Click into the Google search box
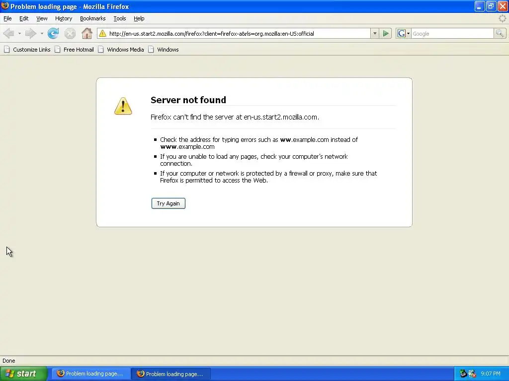Screen dimensions: 509x381 [x=452, y=33]
